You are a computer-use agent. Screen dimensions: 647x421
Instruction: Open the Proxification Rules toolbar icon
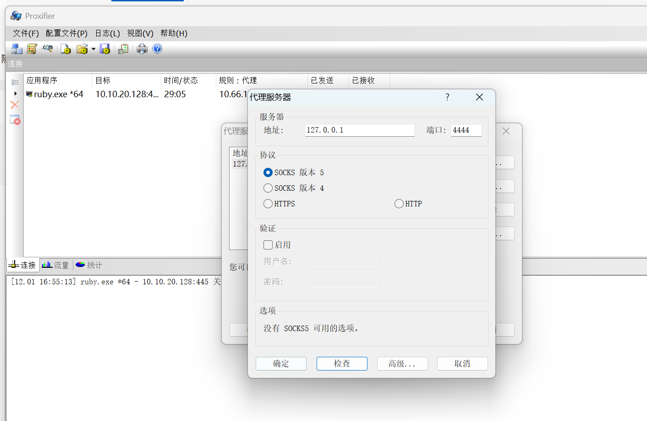pyautogui.click(x=32, y=49)
